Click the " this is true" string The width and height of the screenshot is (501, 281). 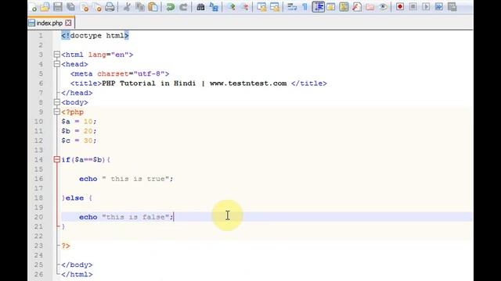tap(135, 179)
